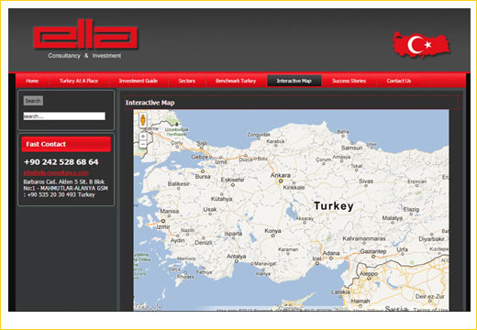Go to Investment Guide page
This screenshot has width=477, height=330.
point(139,81)
